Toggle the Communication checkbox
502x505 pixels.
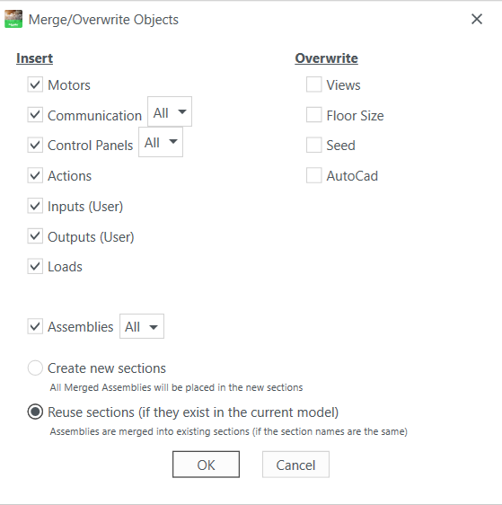(35, 115)
